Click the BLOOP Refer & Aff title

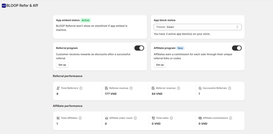pyautogui.click(x=22, y=6)
